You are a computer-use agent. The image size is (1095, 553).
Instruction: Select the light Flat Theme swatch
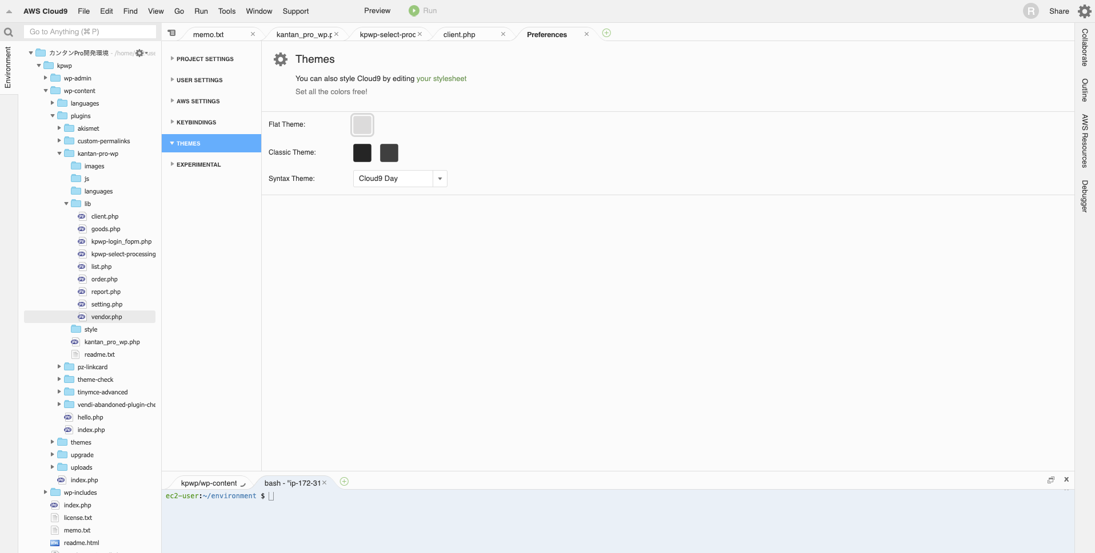coord(362,125)
